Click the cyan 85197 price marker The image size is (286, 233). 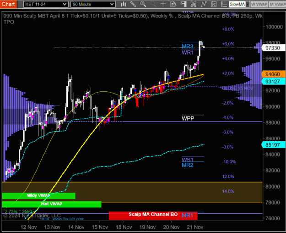pos(273,145)
